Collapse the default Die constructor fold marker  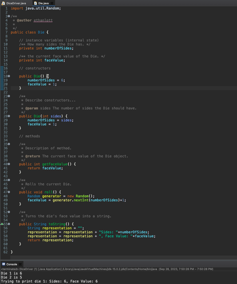(8, 76)
